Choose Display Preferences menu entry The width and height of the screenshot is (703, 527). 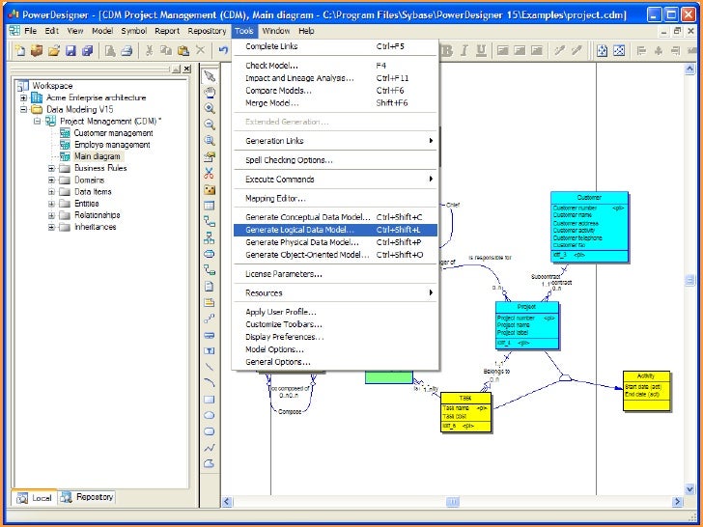pyautogui.click(x=335, y=337)
